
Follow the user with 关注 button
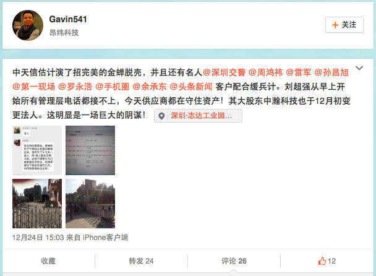344,25
